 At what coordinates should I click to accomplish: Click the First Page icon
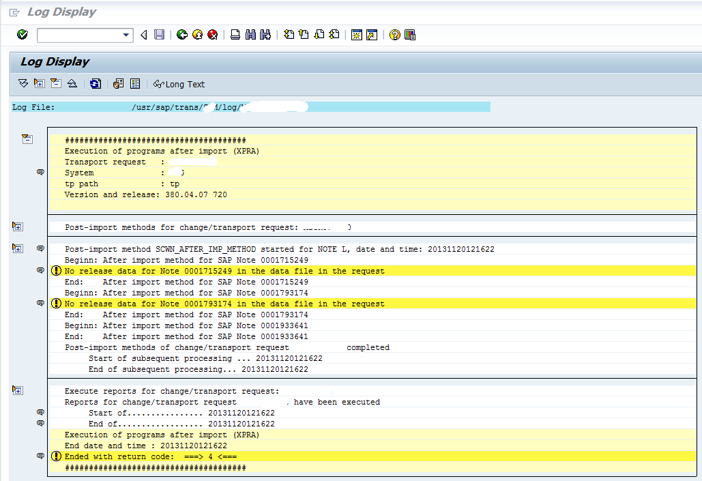289,35
